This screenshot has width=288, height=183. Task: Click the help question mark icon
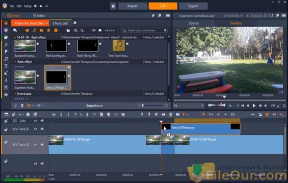[35, 6]
